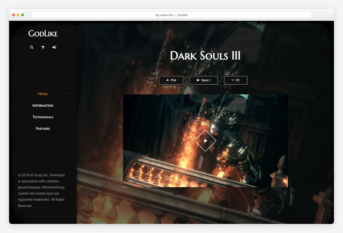
Task: Click the browser address bar
Action: pos(171,15)
